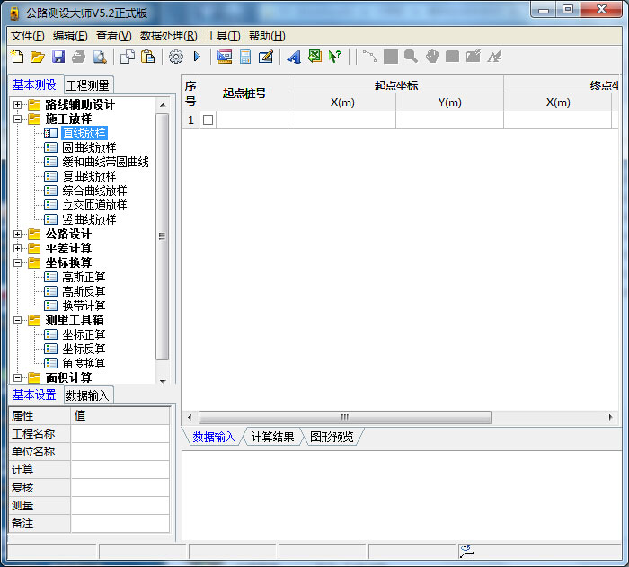Open settings gear toolbar icon
The width and height of the screenshot is (629, 567).
pyautogui.click(x=176, y=57)
